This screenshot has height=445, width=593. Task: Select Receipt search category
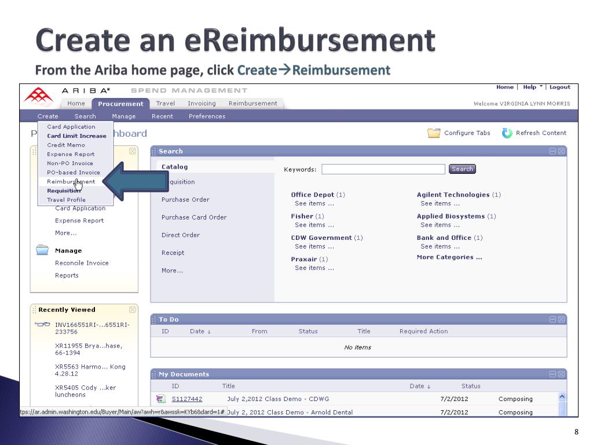(x=173, y=253)
